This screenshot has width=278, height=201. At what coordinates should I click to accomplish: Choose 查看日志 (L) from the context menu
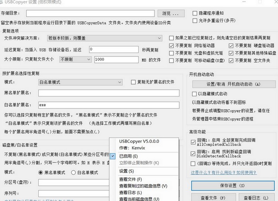[130, 192]
